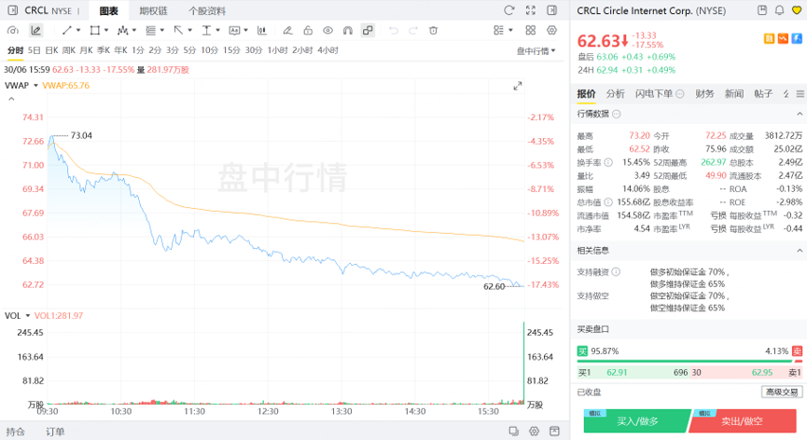This screenshot has height=440, width=807.
Task: Click the note icon in quote header
Action: (762, 10)
